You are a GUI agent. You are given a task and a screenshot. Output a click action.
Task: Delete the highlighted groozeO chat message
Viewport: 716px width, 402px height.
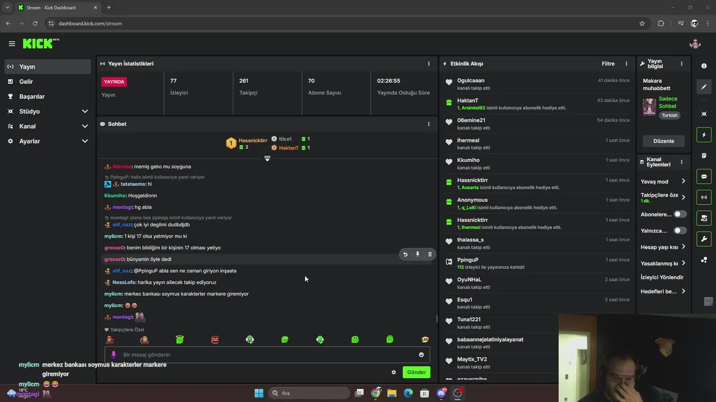(x=430, y=254)
